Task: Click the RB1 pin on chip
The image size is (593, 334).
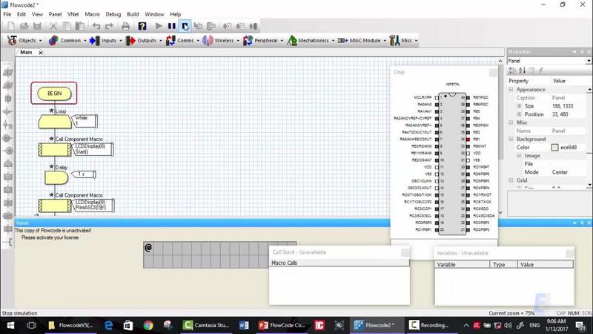Action: 468,140
